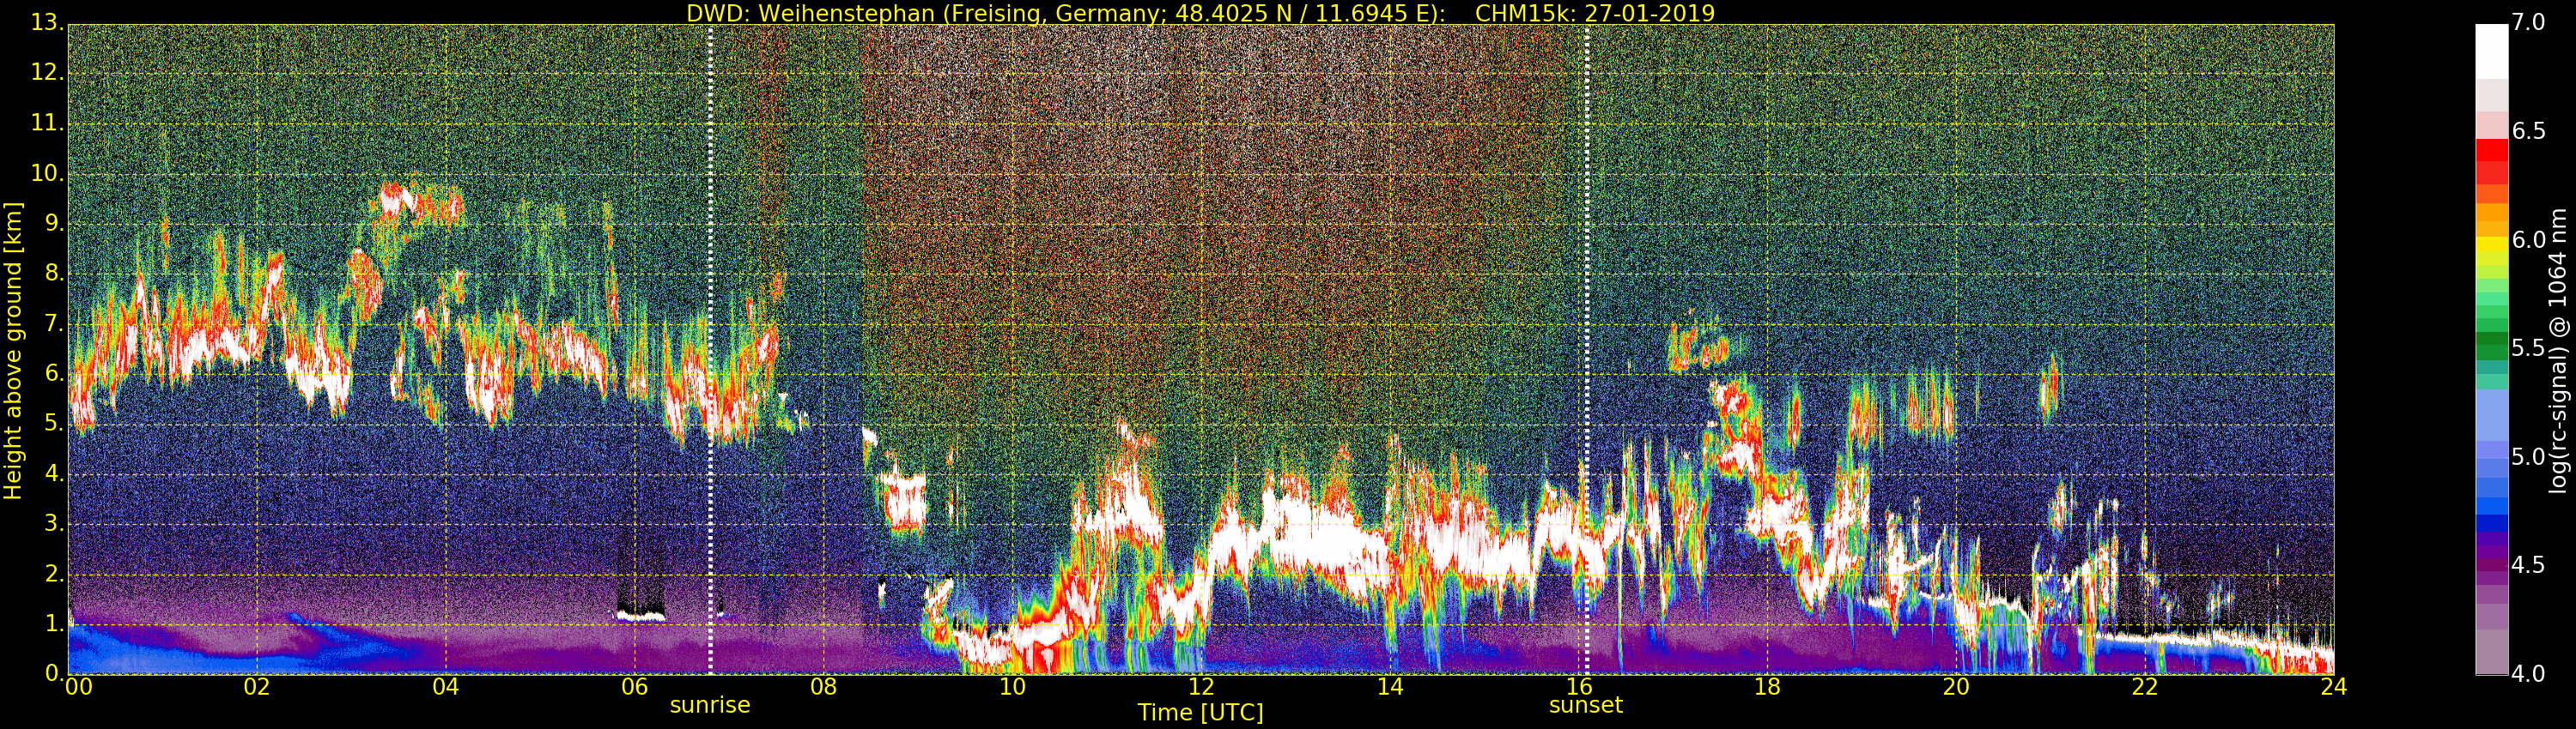The height and width of the screenshot is (729, 2576).
Task: Click the colorbar tick label "5.0"
Action: coord(2529,457)
